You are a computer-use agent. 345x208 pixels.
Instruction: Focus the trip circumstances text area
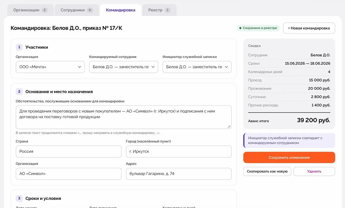pyautogui.click(x=124, y=117)
